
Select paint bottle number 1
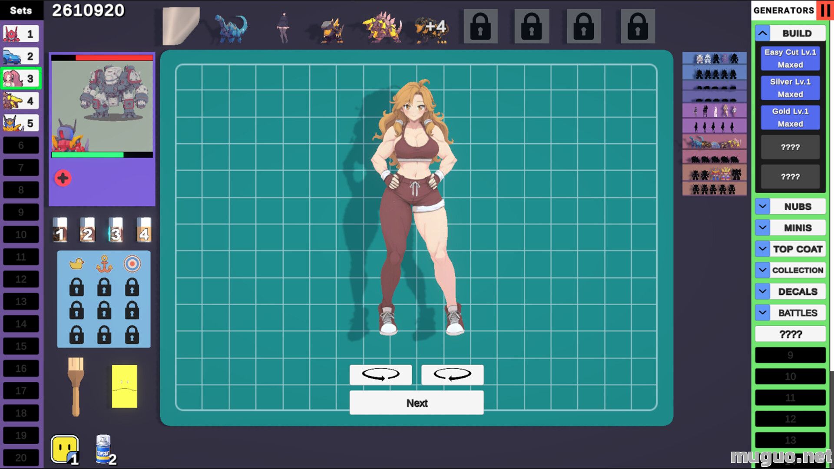tap(60, 230)
